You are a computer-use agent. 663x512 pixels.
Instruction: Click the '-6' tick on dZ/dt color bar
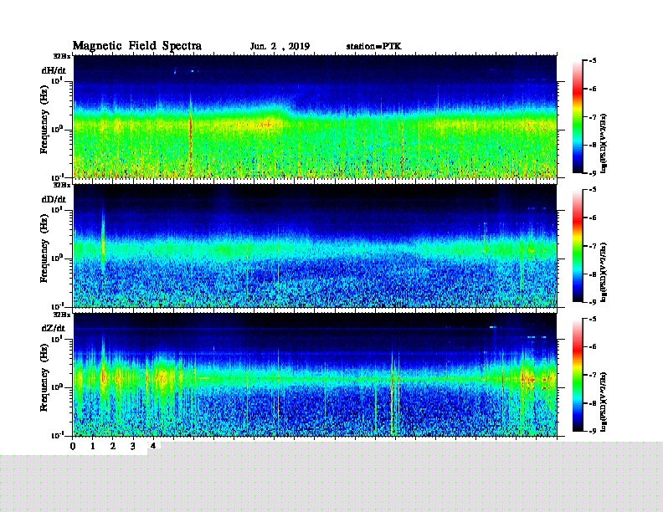pos(593,346)
